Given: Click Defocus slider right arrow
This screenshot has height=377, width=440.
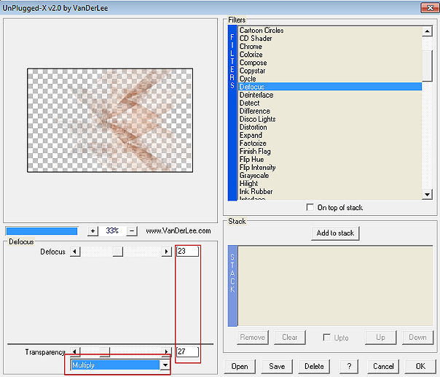Looking at the screenshot, I should click(x=166, y=252).
